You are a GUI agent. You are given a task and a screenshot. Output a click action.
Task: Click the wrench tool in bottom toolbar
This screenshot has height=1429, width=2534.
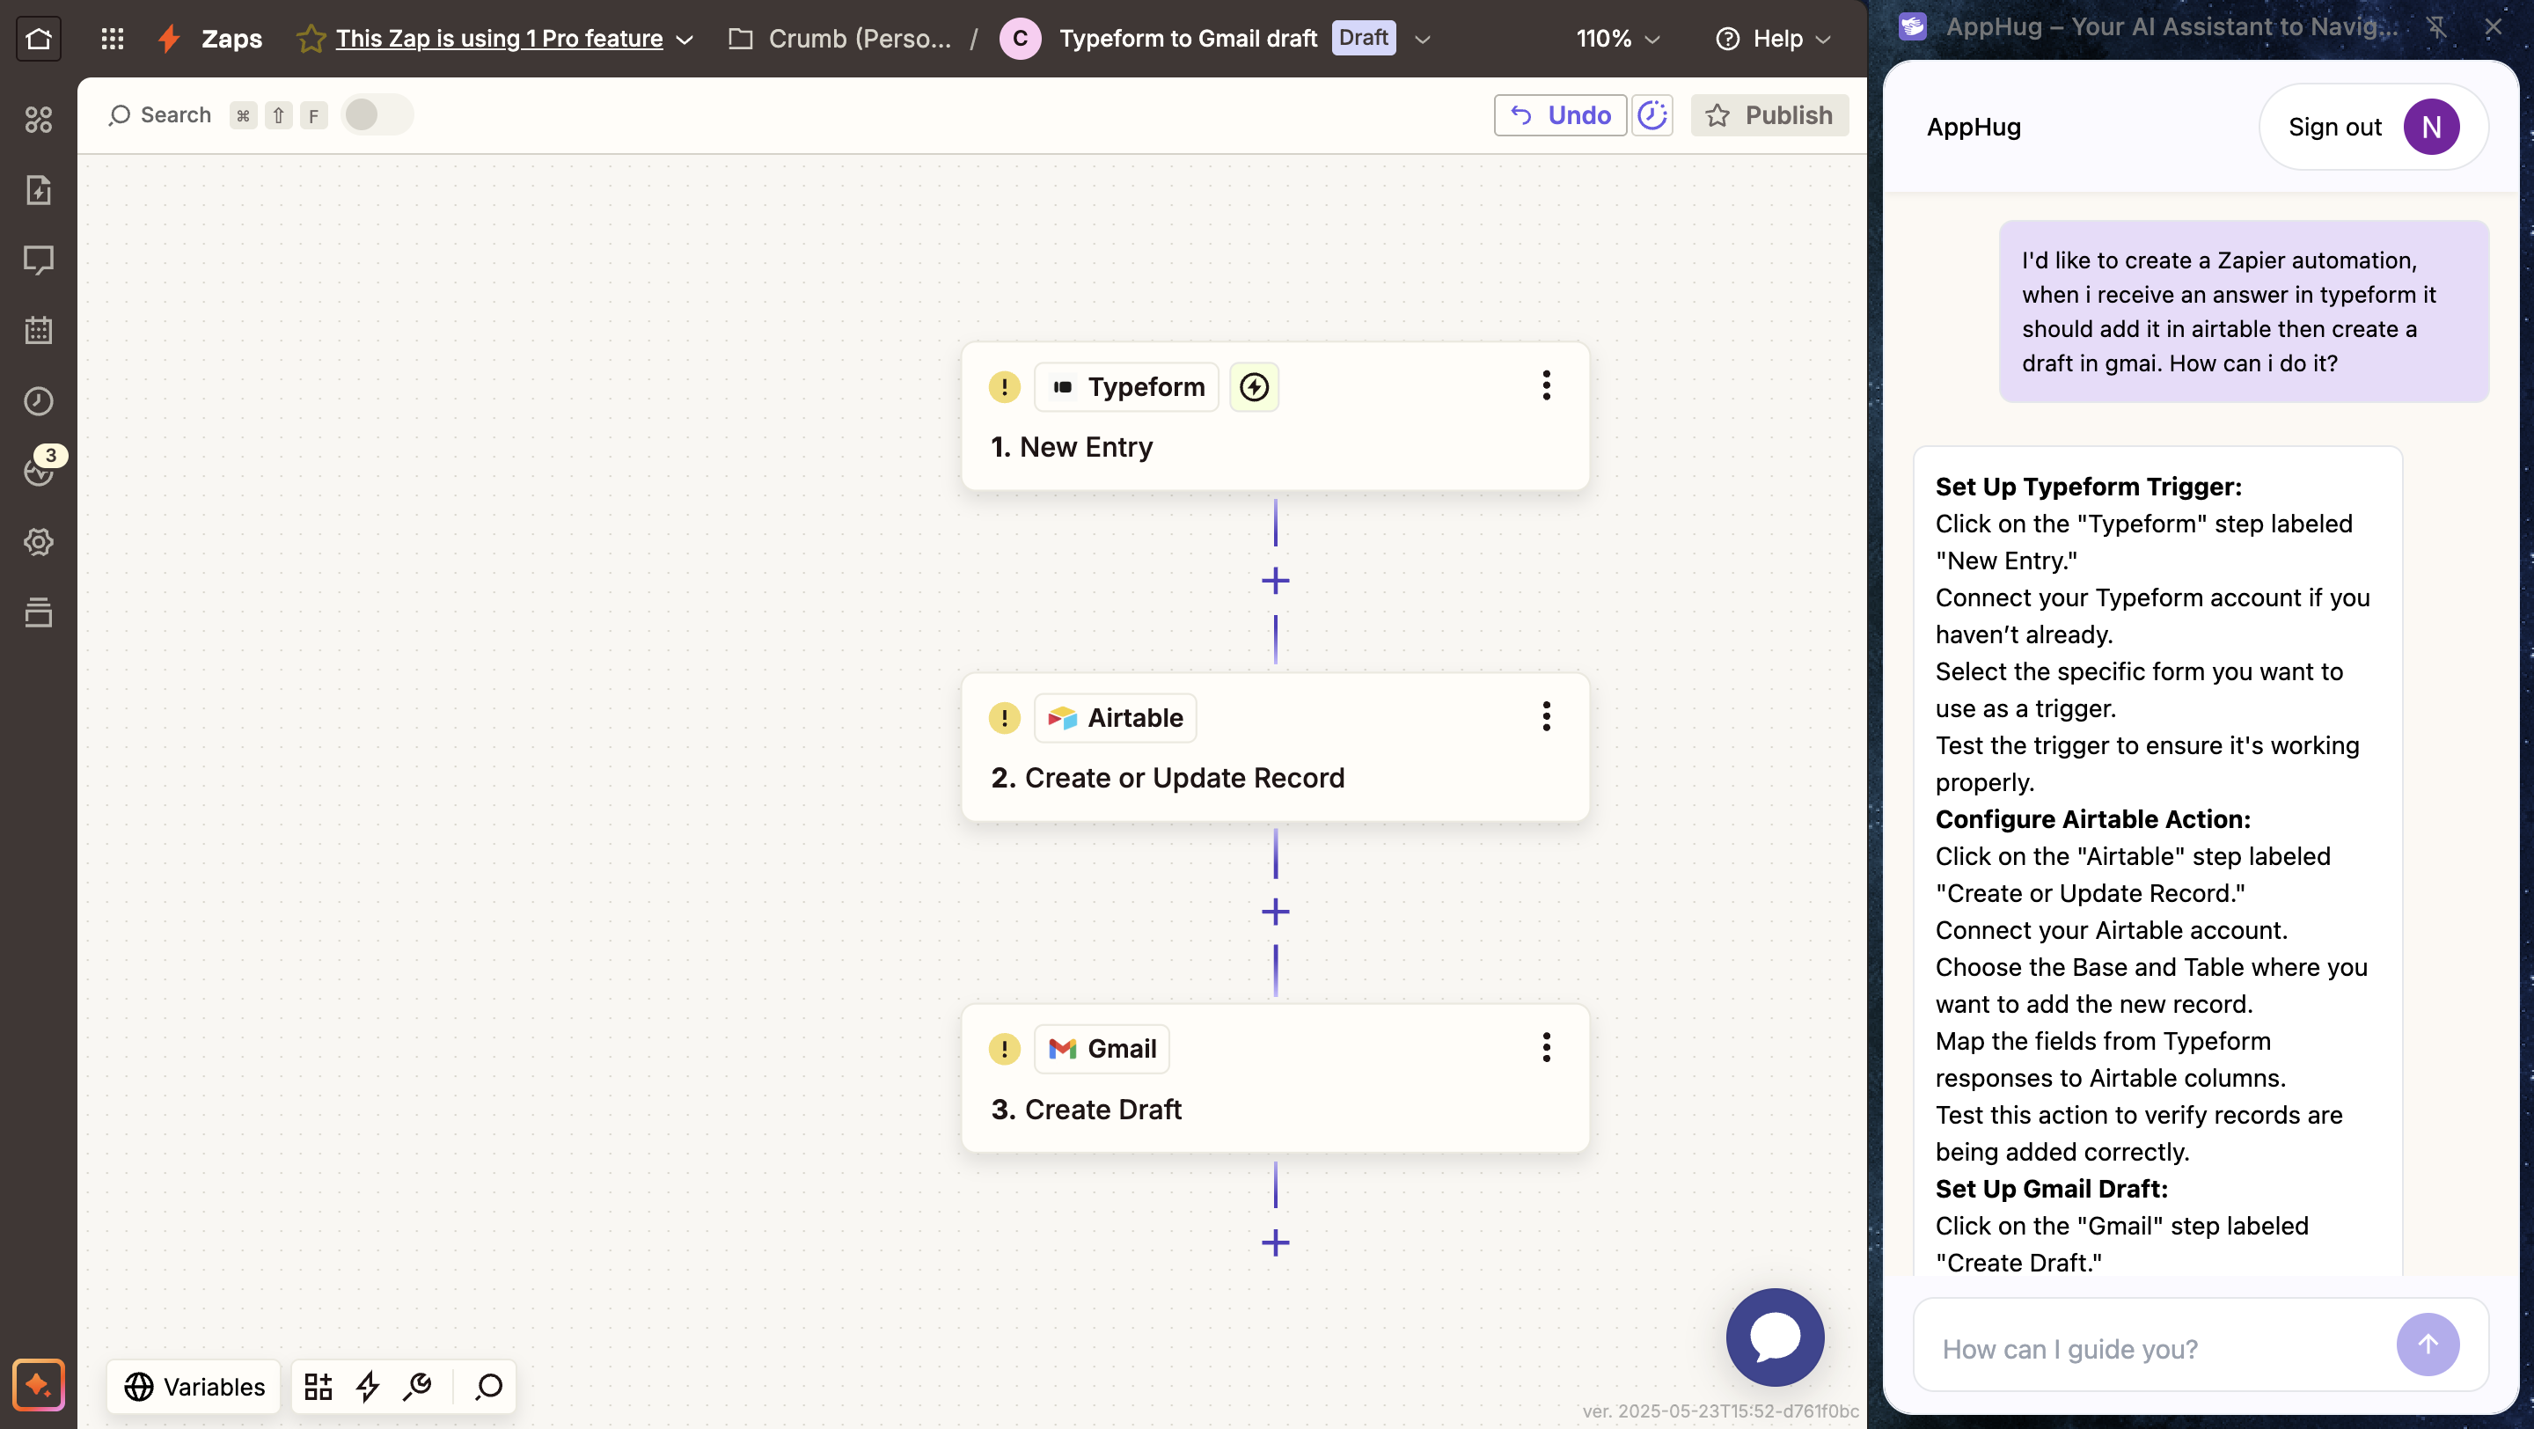(418, 1387)
